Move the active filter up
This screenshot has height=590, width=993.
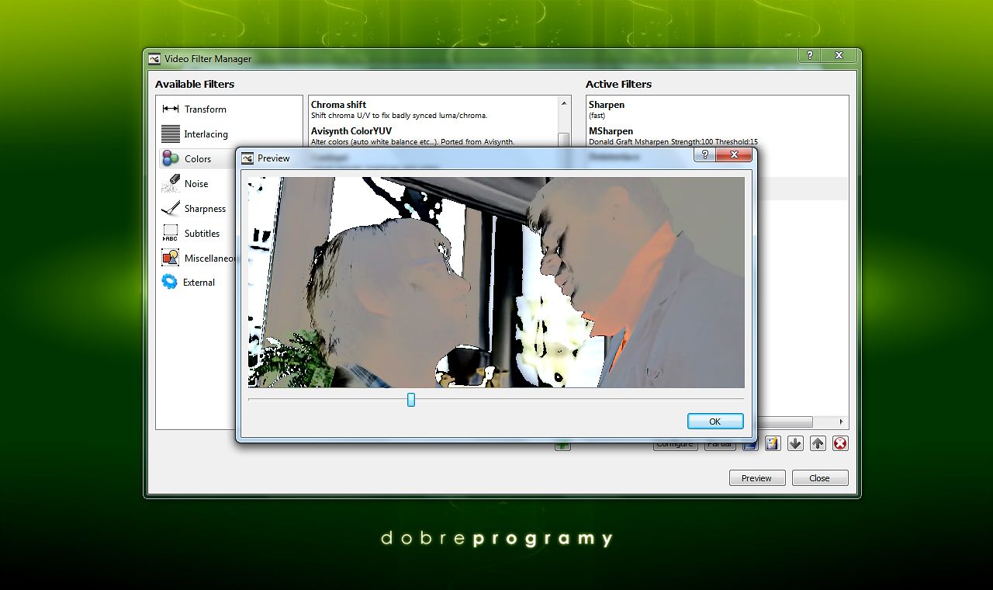(x=818, y=443)
